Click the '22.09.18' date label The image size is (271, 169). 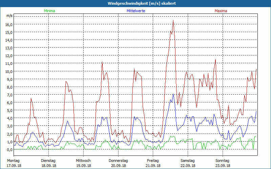188,166
